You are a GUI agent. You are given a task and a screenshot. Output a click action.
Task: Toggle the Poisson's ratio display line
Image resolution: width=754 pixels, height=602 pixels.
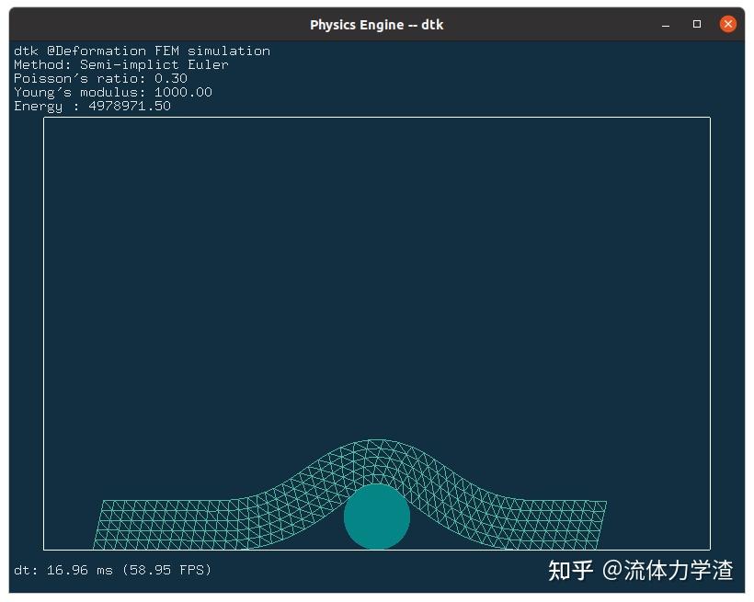pos(99,78)
